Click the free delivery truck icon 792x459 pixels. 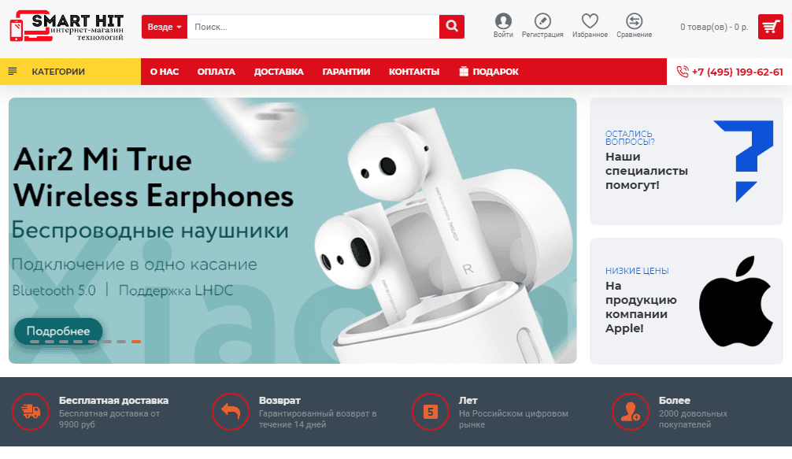coord(31,411)
